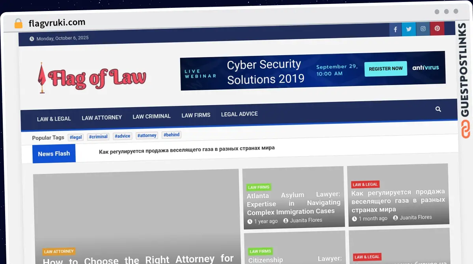Click the Cyber Security Solutions banner ad
Image resolution: width=473 pixels, height=264 pixels.
313,71
